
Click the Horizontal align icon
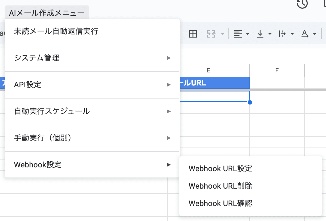pos(238,34)
